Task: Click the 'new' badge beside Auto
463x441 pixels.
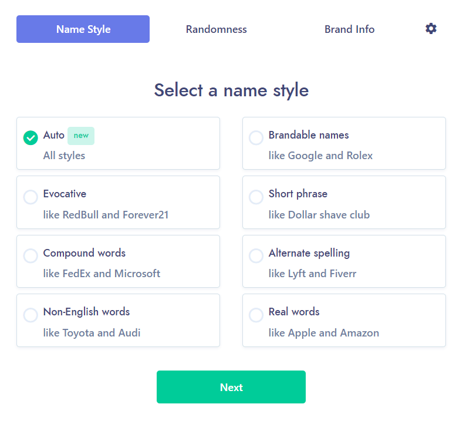Action: (x=81, y=136)
